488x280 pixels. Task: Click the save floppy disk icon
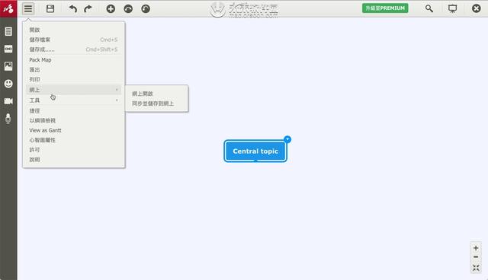pos(50,8)
